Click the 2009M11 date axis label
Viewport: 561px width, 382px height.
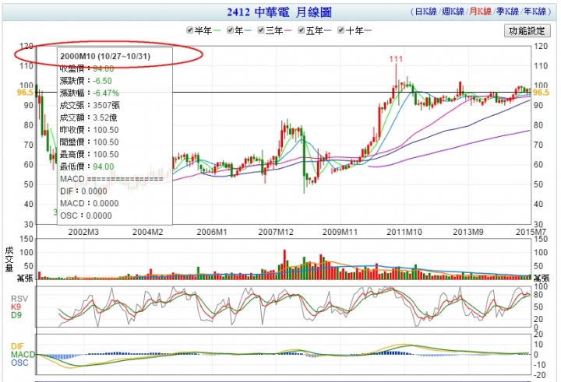coord(340,232)
